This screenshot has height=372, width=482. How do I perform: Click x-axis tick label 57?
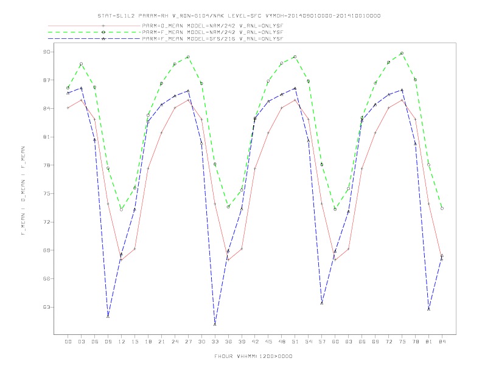pyautogui.click(x=322, y=342)
